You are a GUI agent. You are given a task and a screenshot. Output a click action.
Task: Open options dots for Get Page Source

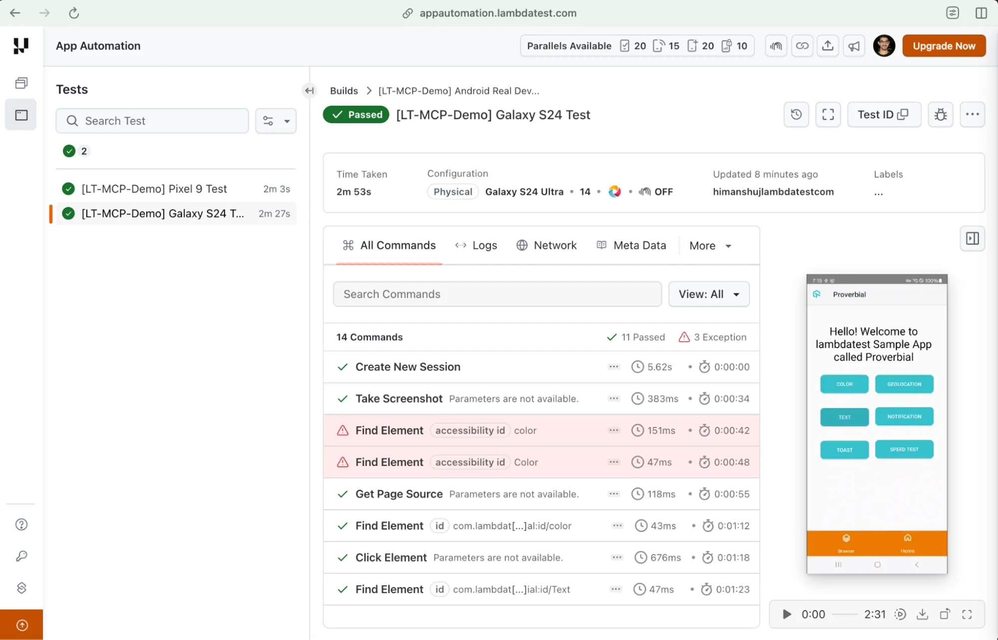click(x=614, y=494)
